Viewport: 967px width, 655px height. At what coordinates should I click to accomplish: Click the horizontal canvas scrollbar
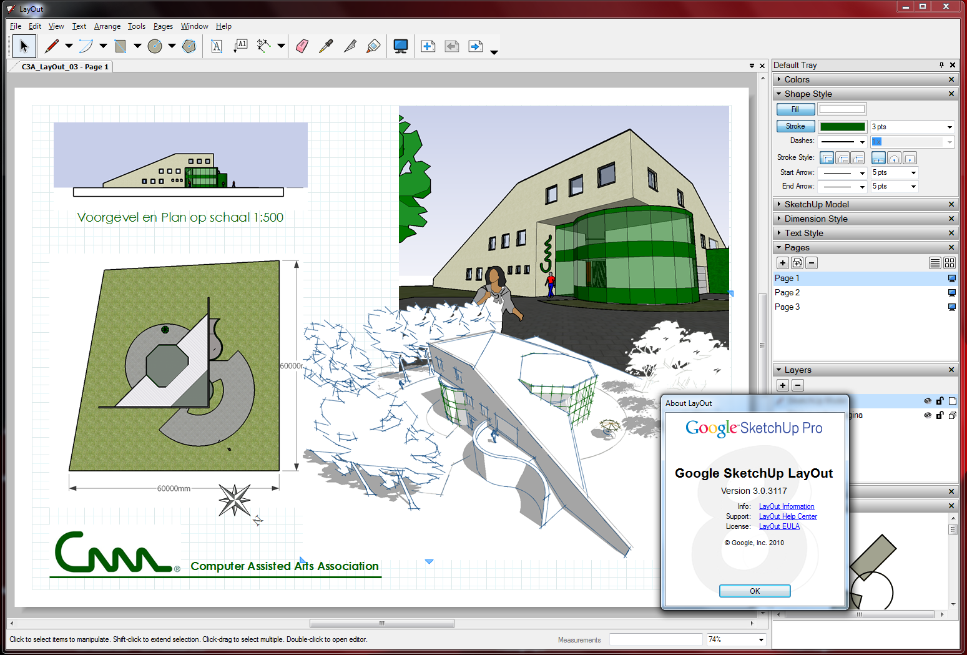pyautogui.click(x=381, y=623)
